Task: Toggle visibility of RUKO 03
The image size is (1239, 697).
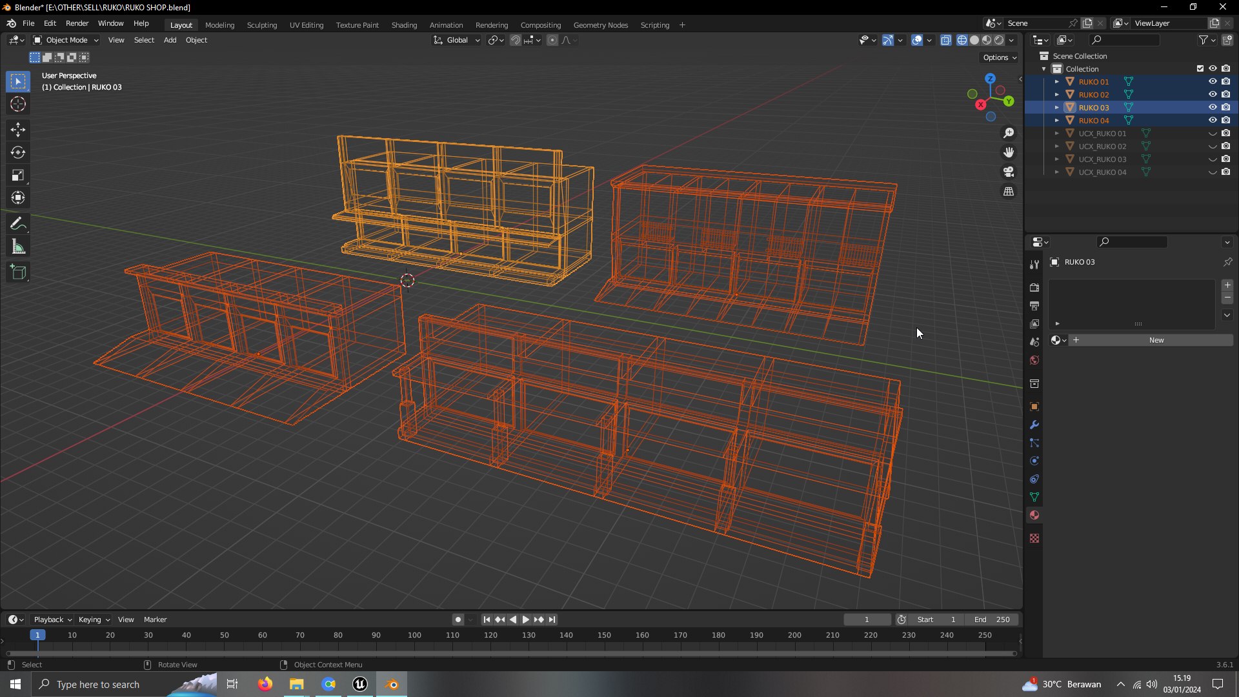Action: pyautogui.click(x=1213, y=107)
